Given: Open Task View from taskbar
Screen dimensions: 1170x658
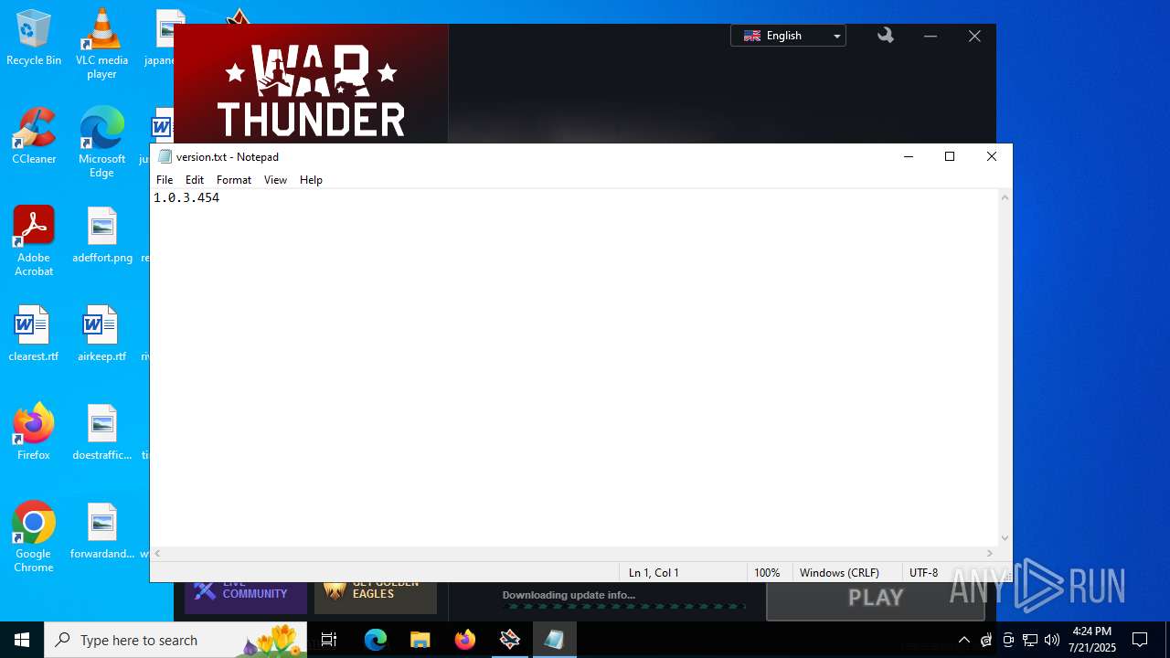Looking at the screenshot, I should coord(329,640).
